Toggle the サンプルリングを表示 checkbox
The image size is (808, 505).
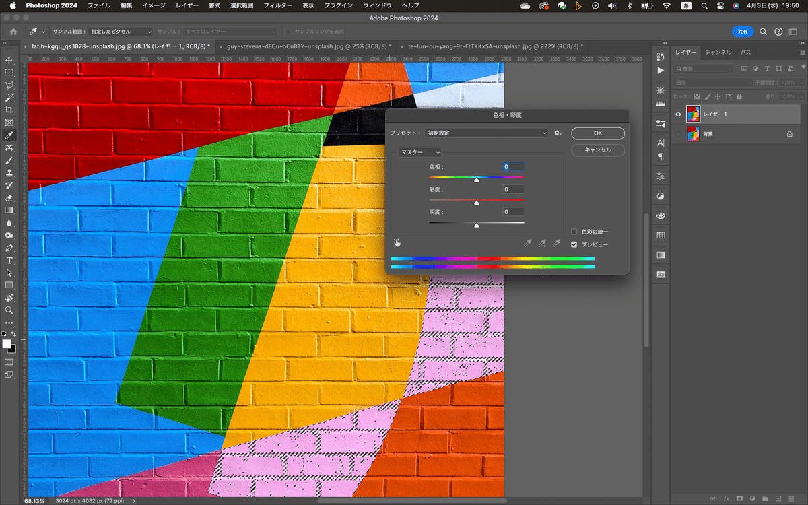coord(288,32)
